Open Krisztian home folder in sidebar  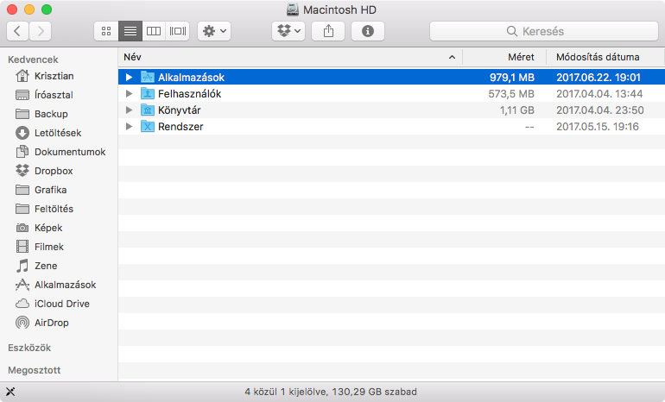point(45,76)
